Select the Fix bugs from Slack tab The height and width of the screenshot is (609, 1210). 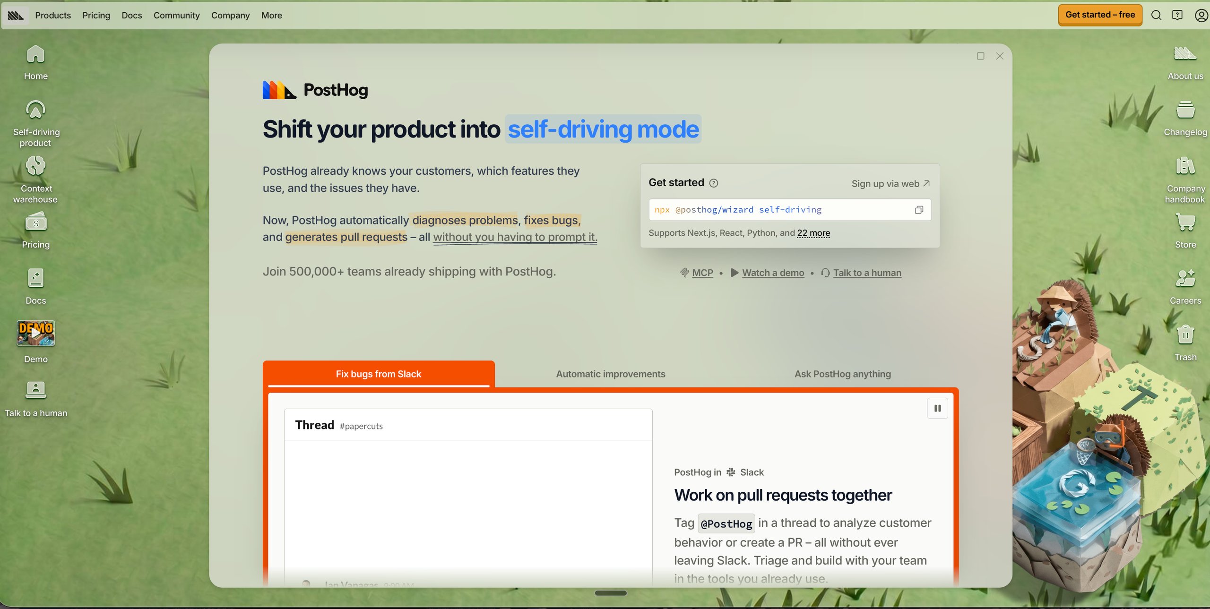378,374
